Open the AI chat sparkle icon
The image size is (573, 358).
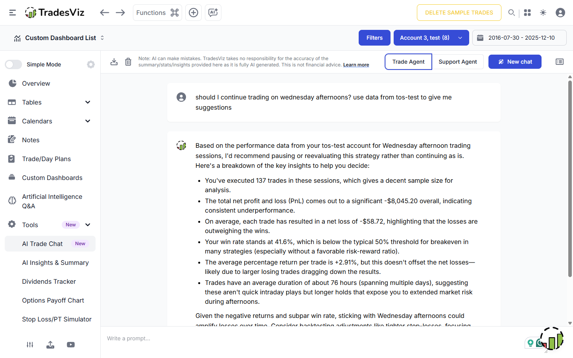click(x=213, y=13)
